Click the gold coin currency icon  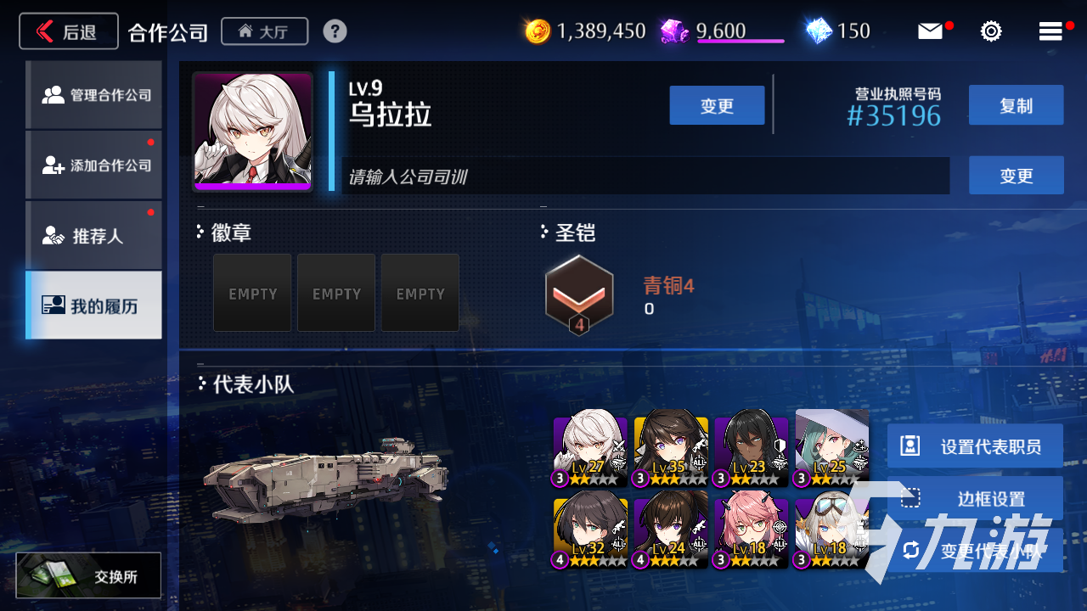click(x=538, y=31)
